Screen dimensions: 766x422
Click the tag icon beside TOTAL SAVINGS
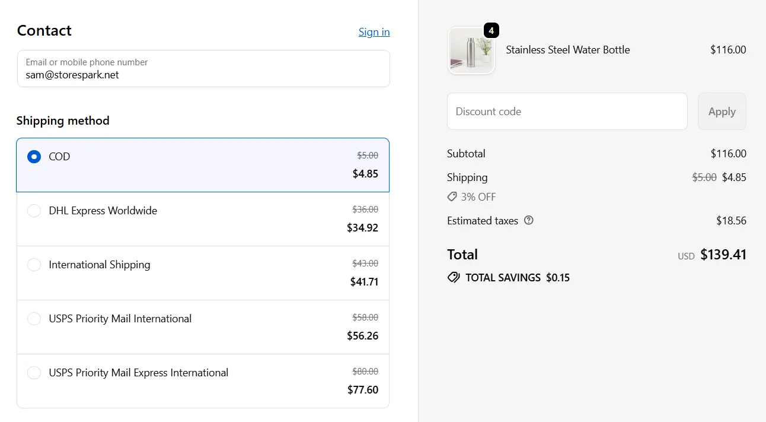click(x=454, y=277)
